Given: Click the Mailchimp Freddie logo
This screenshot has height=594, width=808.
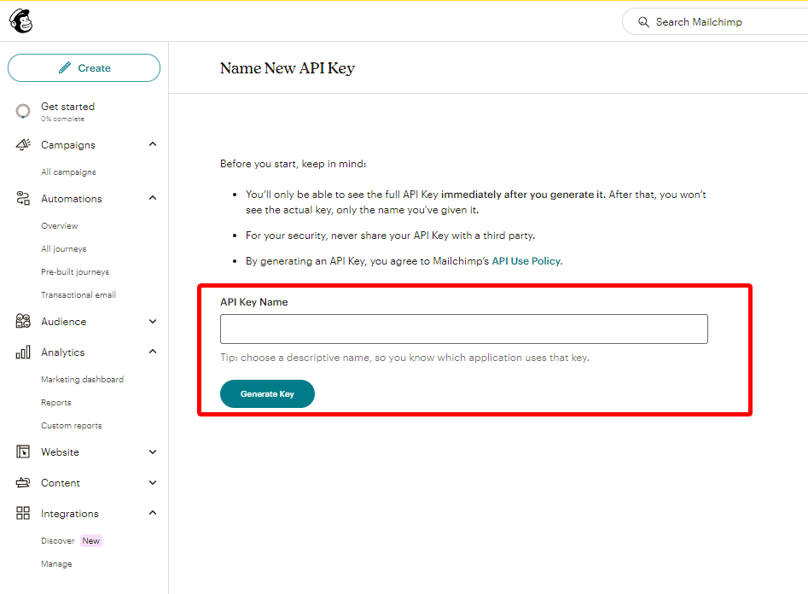Looking at the screenshot, I should [x=21, y=21].
